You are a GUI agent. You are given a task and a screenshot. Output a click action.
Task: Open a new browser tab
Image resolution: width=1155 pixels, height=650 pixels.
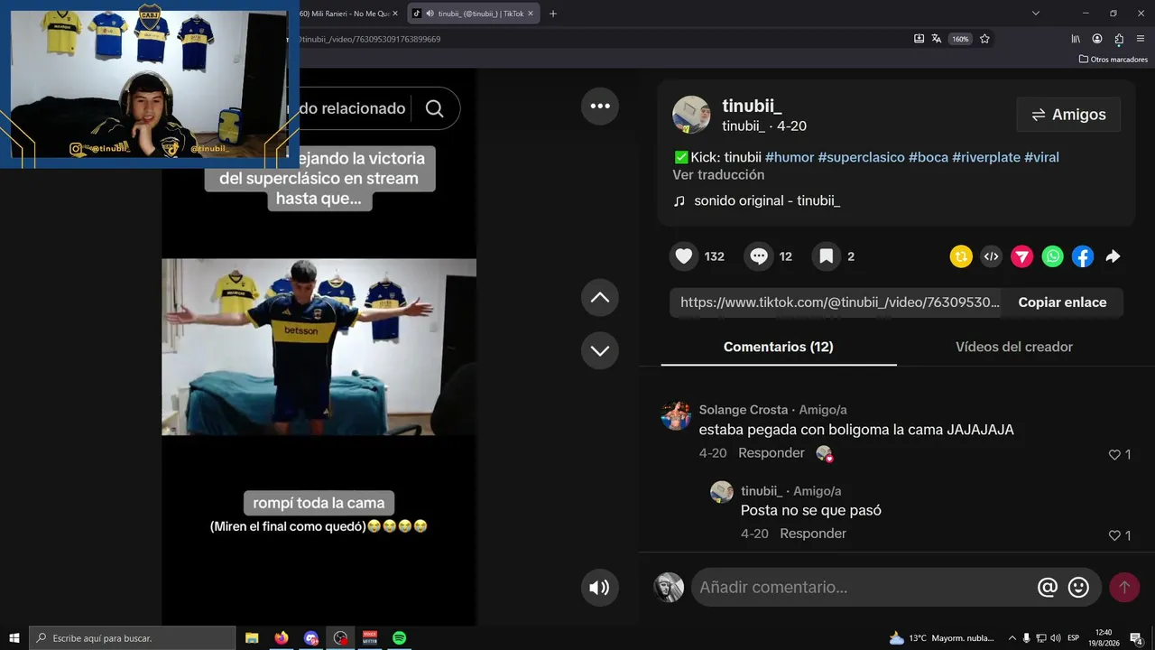pyautogui.click(x=553, y=14)
